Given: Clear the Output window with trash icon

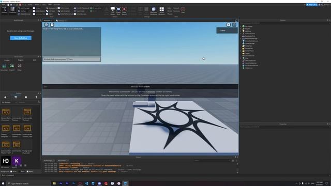Looking at the screenshot, I should [x=233, y=161].
